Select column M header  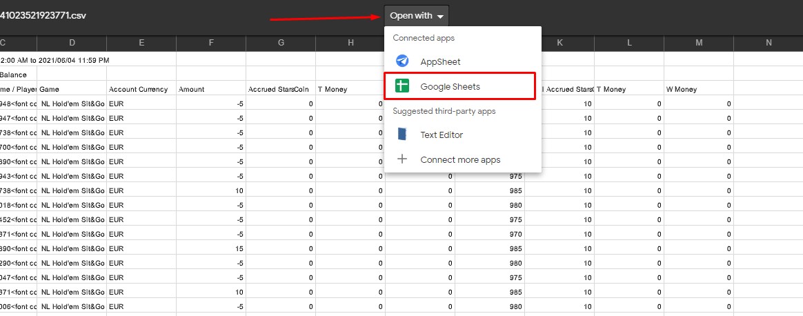pos(699,43)
